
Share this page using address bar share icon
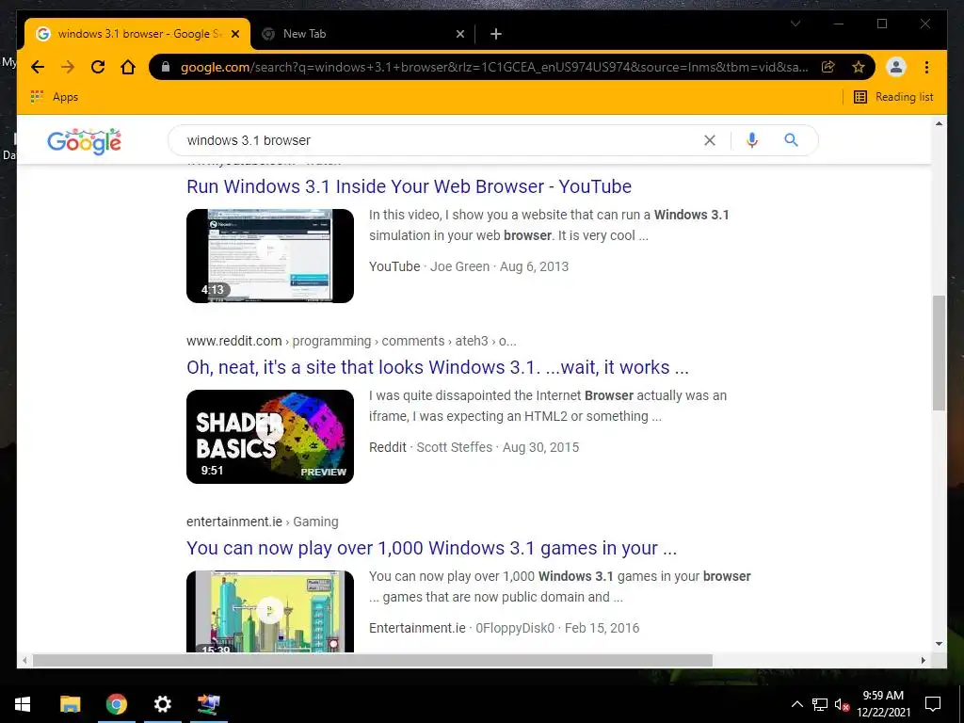[x=828, y=67]
